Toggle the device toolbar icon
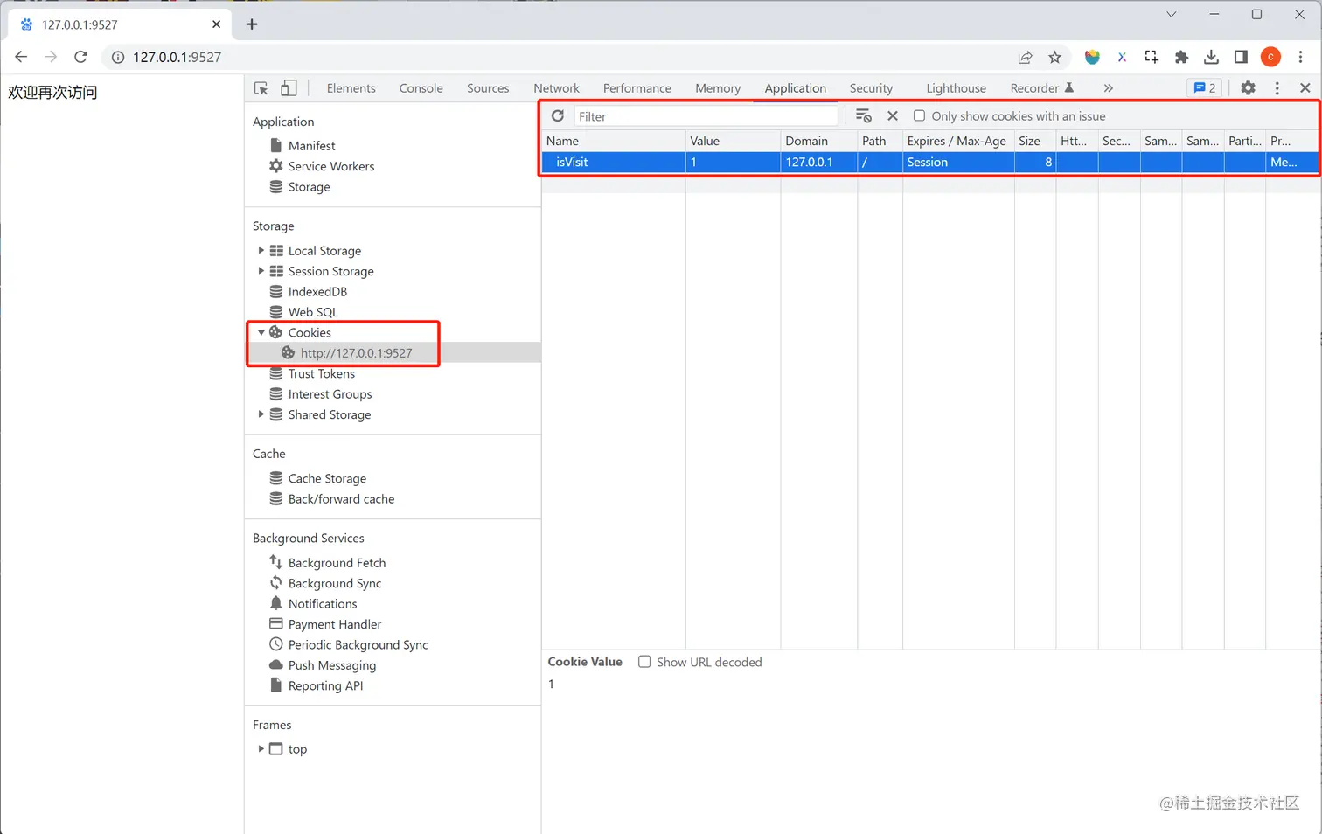Image resolution: width=1322 pixels, height=834 pixels. [x=289, y=88]
